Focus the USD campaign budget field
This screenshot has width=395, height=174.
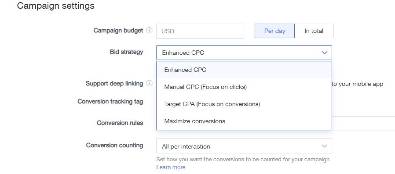[200, 31]
